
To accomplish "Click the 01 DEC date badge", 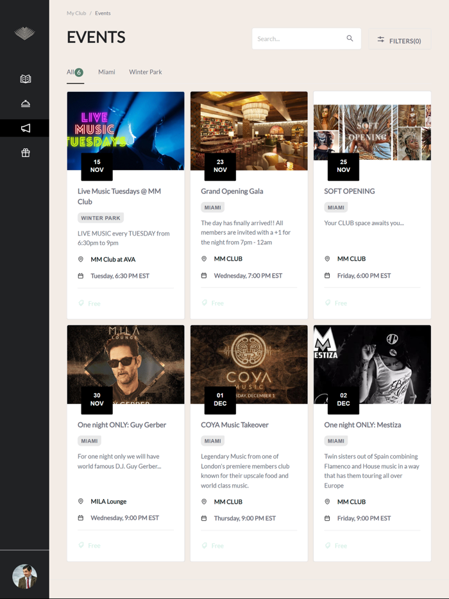I will [x=220, y=400].
